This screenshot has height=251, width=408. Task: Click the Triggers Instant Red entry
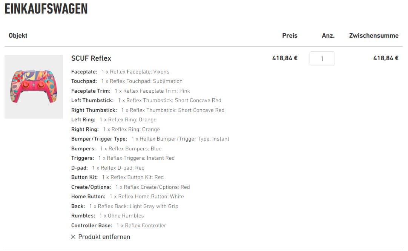coord(123,158)
